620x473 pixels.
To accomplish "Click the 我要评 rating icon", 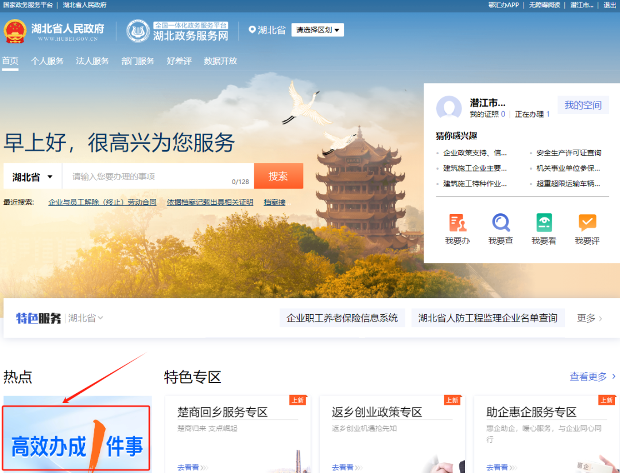I will tap(587, 222).
